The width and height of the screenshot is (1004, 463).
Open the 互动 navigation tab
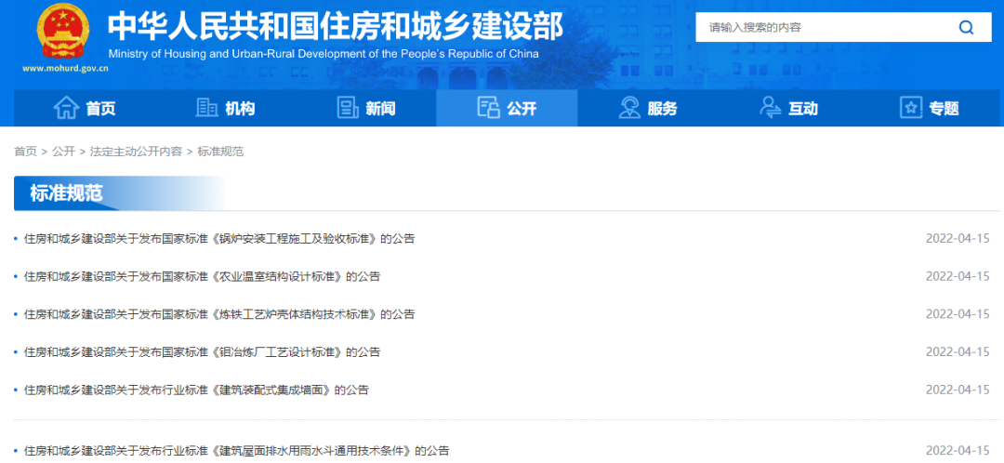(788, 108)
